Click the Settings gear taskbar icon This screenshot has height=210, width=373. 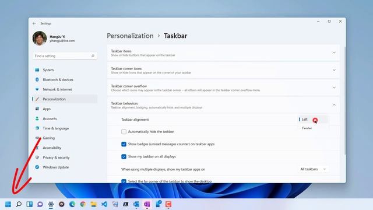(51, 204)
